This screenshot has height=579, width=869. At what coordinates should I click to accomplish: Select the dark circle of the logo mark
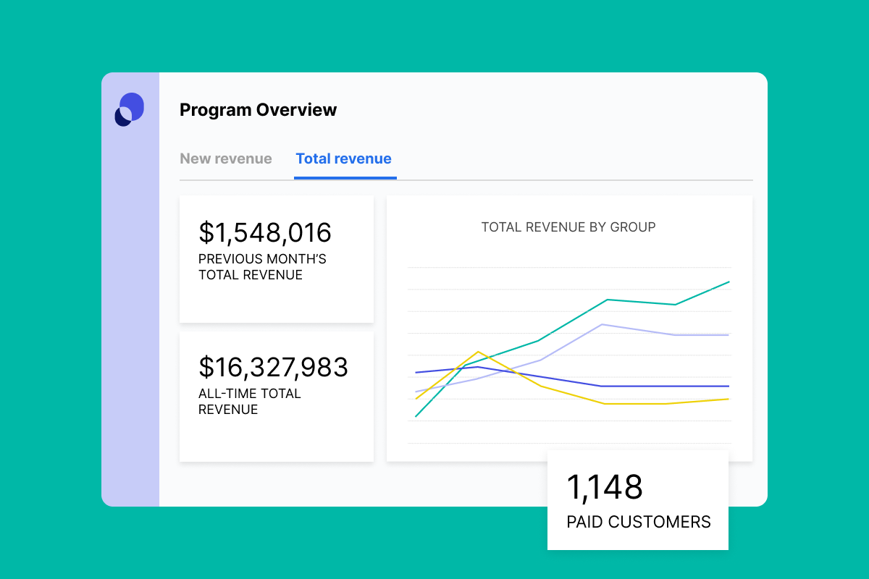123,116
